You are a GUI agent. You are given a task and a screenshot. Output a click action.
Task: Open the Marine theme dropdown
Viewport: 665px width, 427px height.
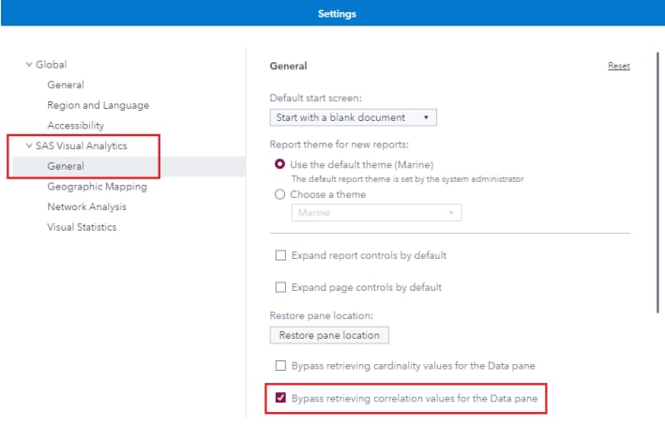(x=376, y=213)
